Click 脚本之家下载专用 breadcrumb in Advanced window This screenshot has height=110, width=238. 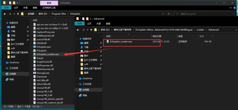click(x=123, y=30)
